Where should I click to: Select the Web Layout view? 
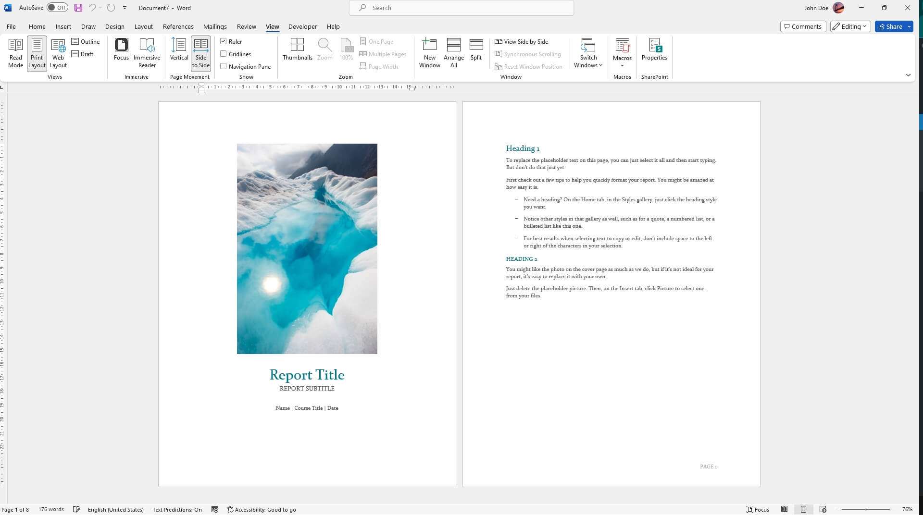(58, 53)
